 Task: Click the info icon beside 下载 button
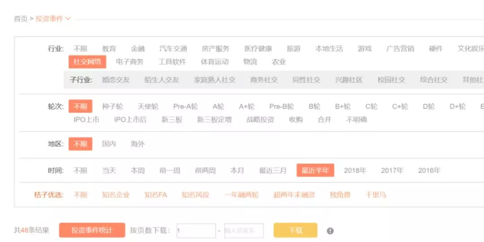tap(330, 231)
